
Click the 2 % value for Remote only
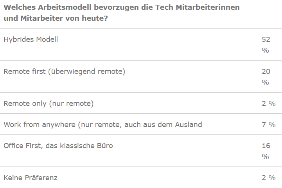pyautogui.click(x=269, y=104)
